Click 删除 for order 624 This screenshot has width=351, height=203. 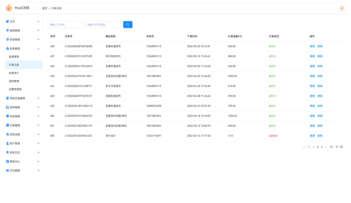(320, 86)
